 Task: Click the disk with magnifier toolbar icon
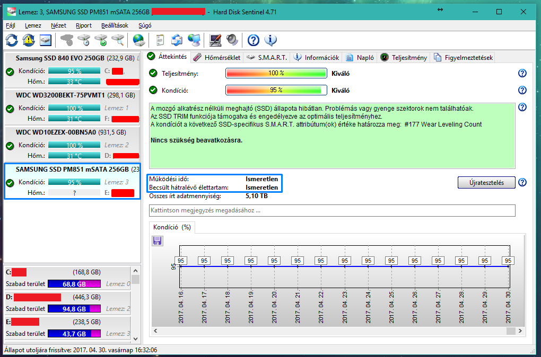[118, 40]
